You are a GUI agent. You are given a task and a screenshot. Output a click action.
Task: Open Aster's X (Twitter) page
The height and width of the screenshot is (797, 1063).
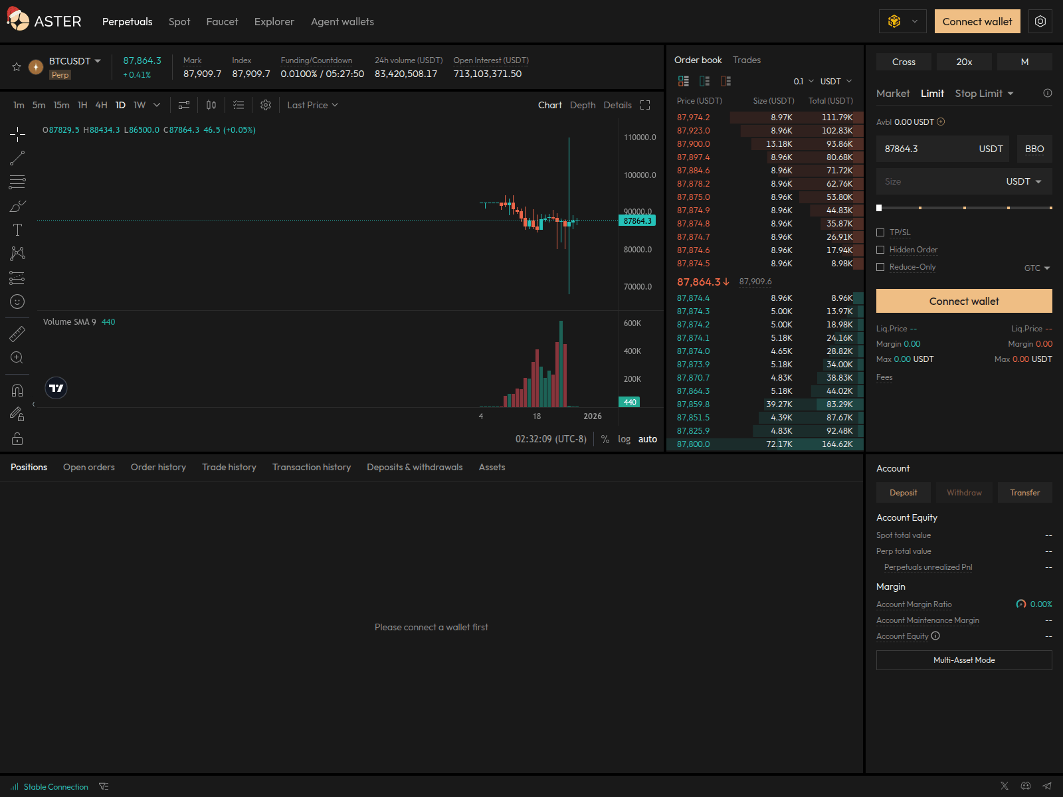coord(1005,786)
